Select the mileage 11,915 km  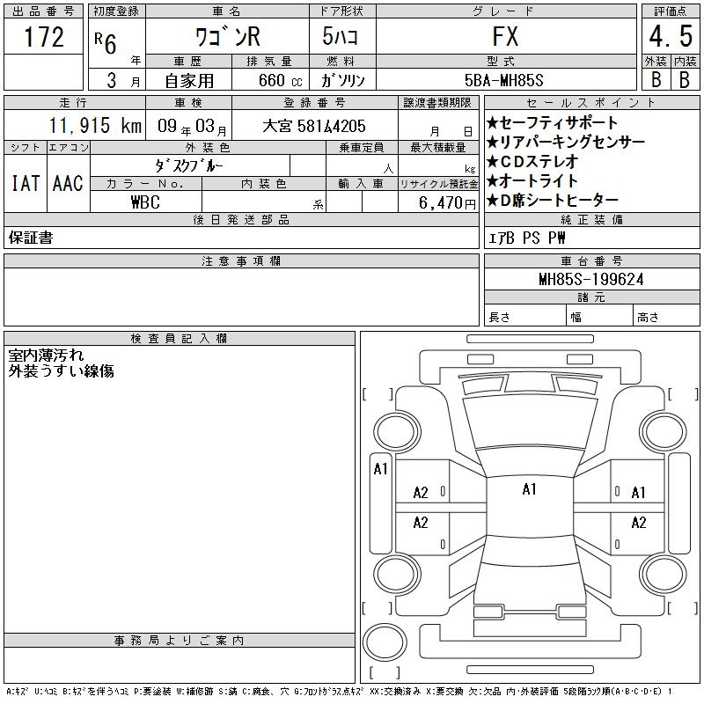click(95, 126)
